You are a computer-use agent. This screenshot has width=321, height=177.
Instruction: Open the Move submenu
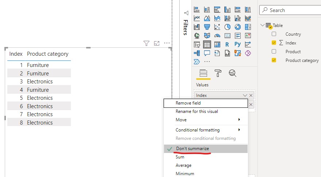[206, 120]
